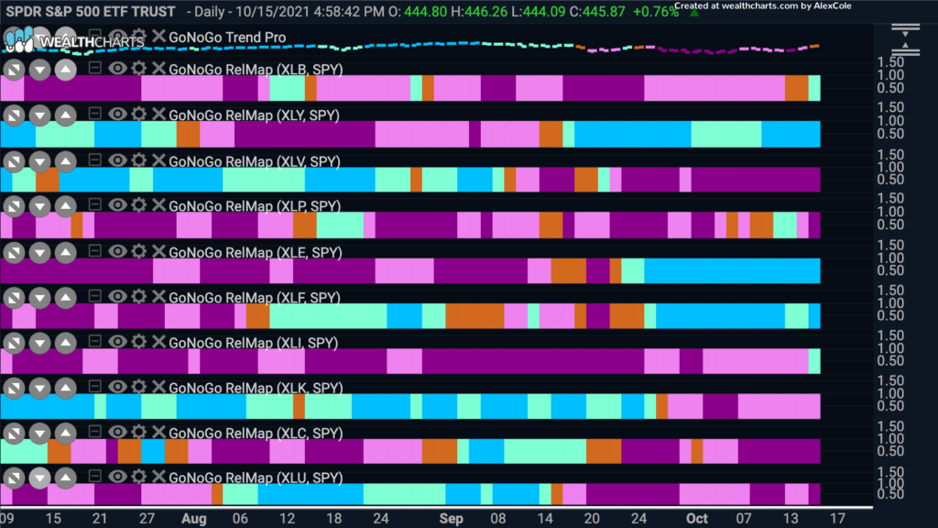Hide the XLI RelMap with eye icon
Viewport: 938px width, 528px height.
(x=117, y=342)
